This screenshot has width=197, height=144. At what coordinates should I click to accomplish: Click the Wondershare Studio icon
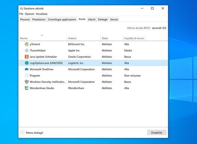(x=26, y=88)
